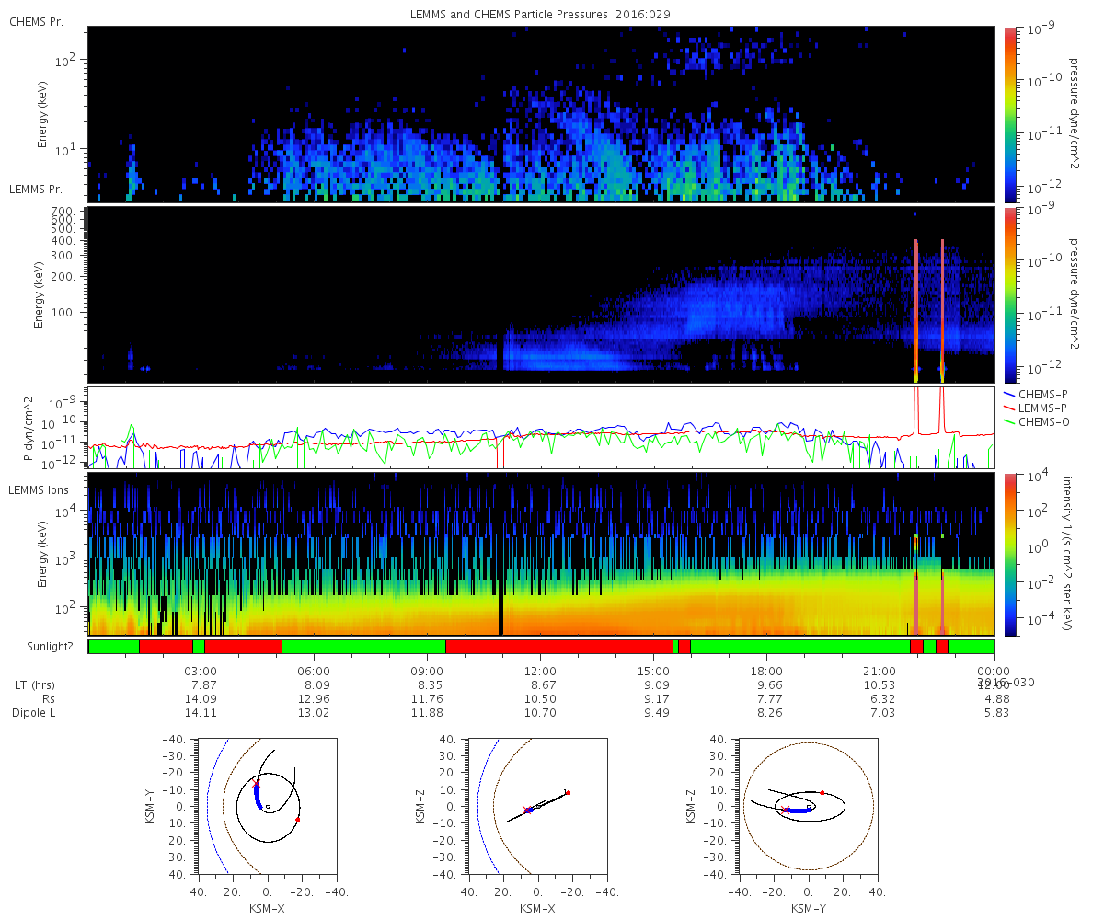Image resolution: width=1104 pixels, height=920 pixels.
Task: Click the Rs value 10.50
Action: pyautogui.click(x=541, y=699)
